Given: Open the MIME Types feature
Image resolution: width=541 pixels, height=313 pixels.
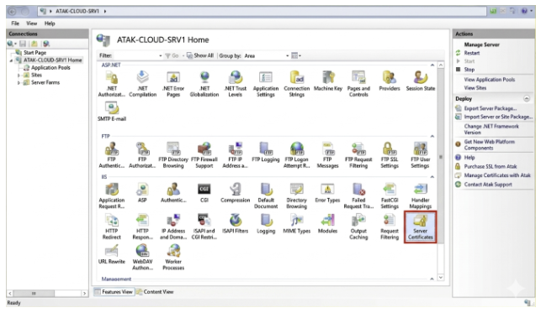Looking at the screenshot, I should pos(297,224).
